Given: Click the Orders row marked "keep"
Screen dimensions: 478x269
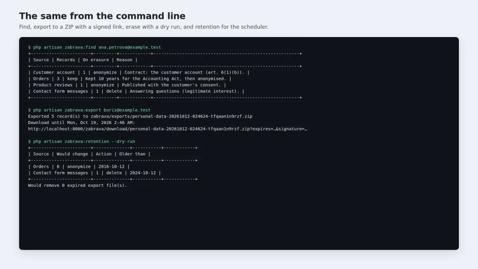Looking at the screenshot, I should coord(130,79).
